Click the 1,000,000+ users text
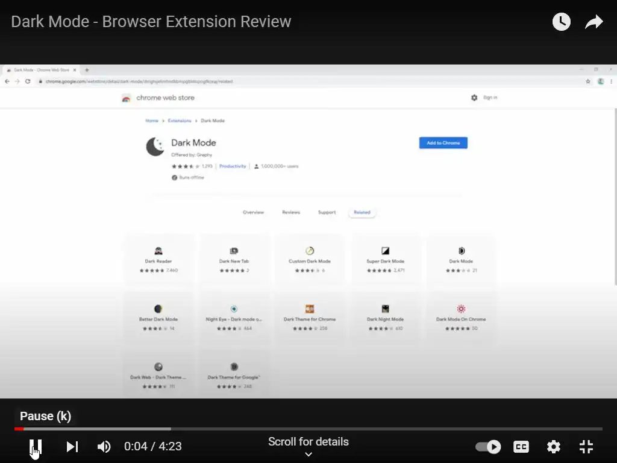 [280, 166]
